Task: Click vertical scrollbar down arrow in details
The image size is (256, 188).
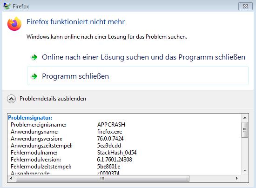Action: pos(245,171)
